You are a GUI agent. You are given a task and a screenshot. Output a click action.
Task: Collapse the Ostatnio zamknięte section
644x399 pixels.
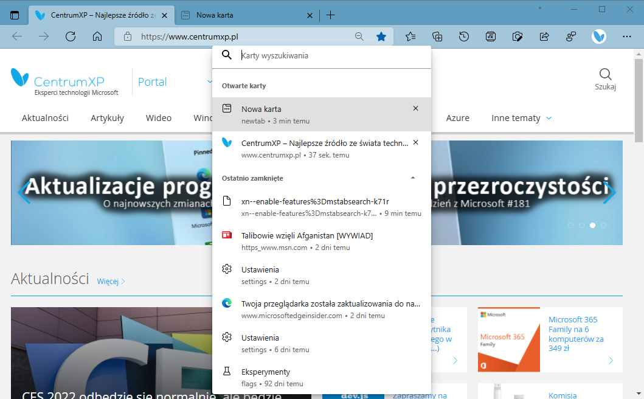(x=413, y=178)
